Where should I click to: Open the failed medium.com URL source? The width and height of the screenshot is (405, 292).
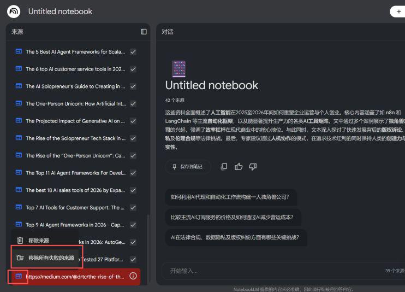[75, 277]
